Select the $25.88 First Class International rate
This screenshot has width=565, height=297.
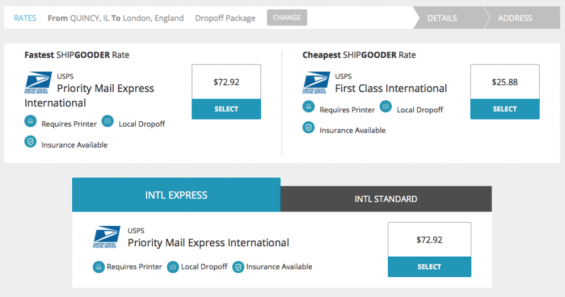coord(504,109)
